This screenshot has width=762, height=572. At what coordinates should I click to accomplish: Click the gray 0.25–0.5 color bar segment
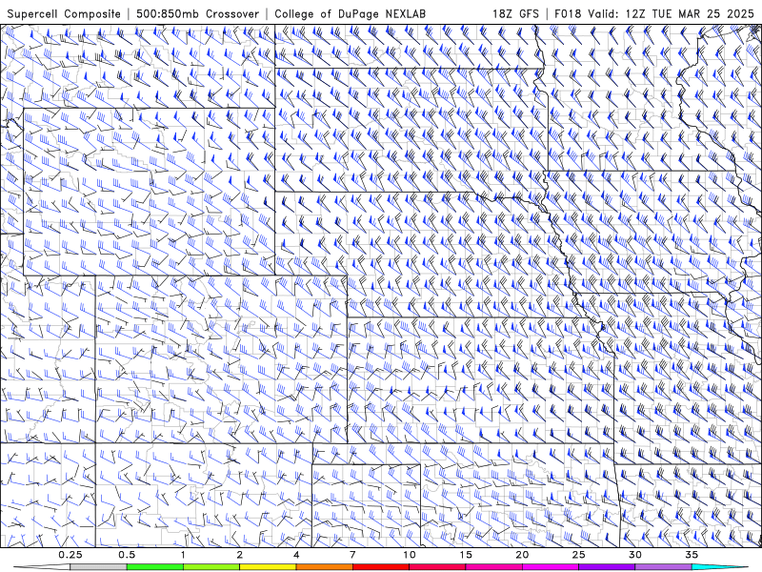tap(99, 567)
